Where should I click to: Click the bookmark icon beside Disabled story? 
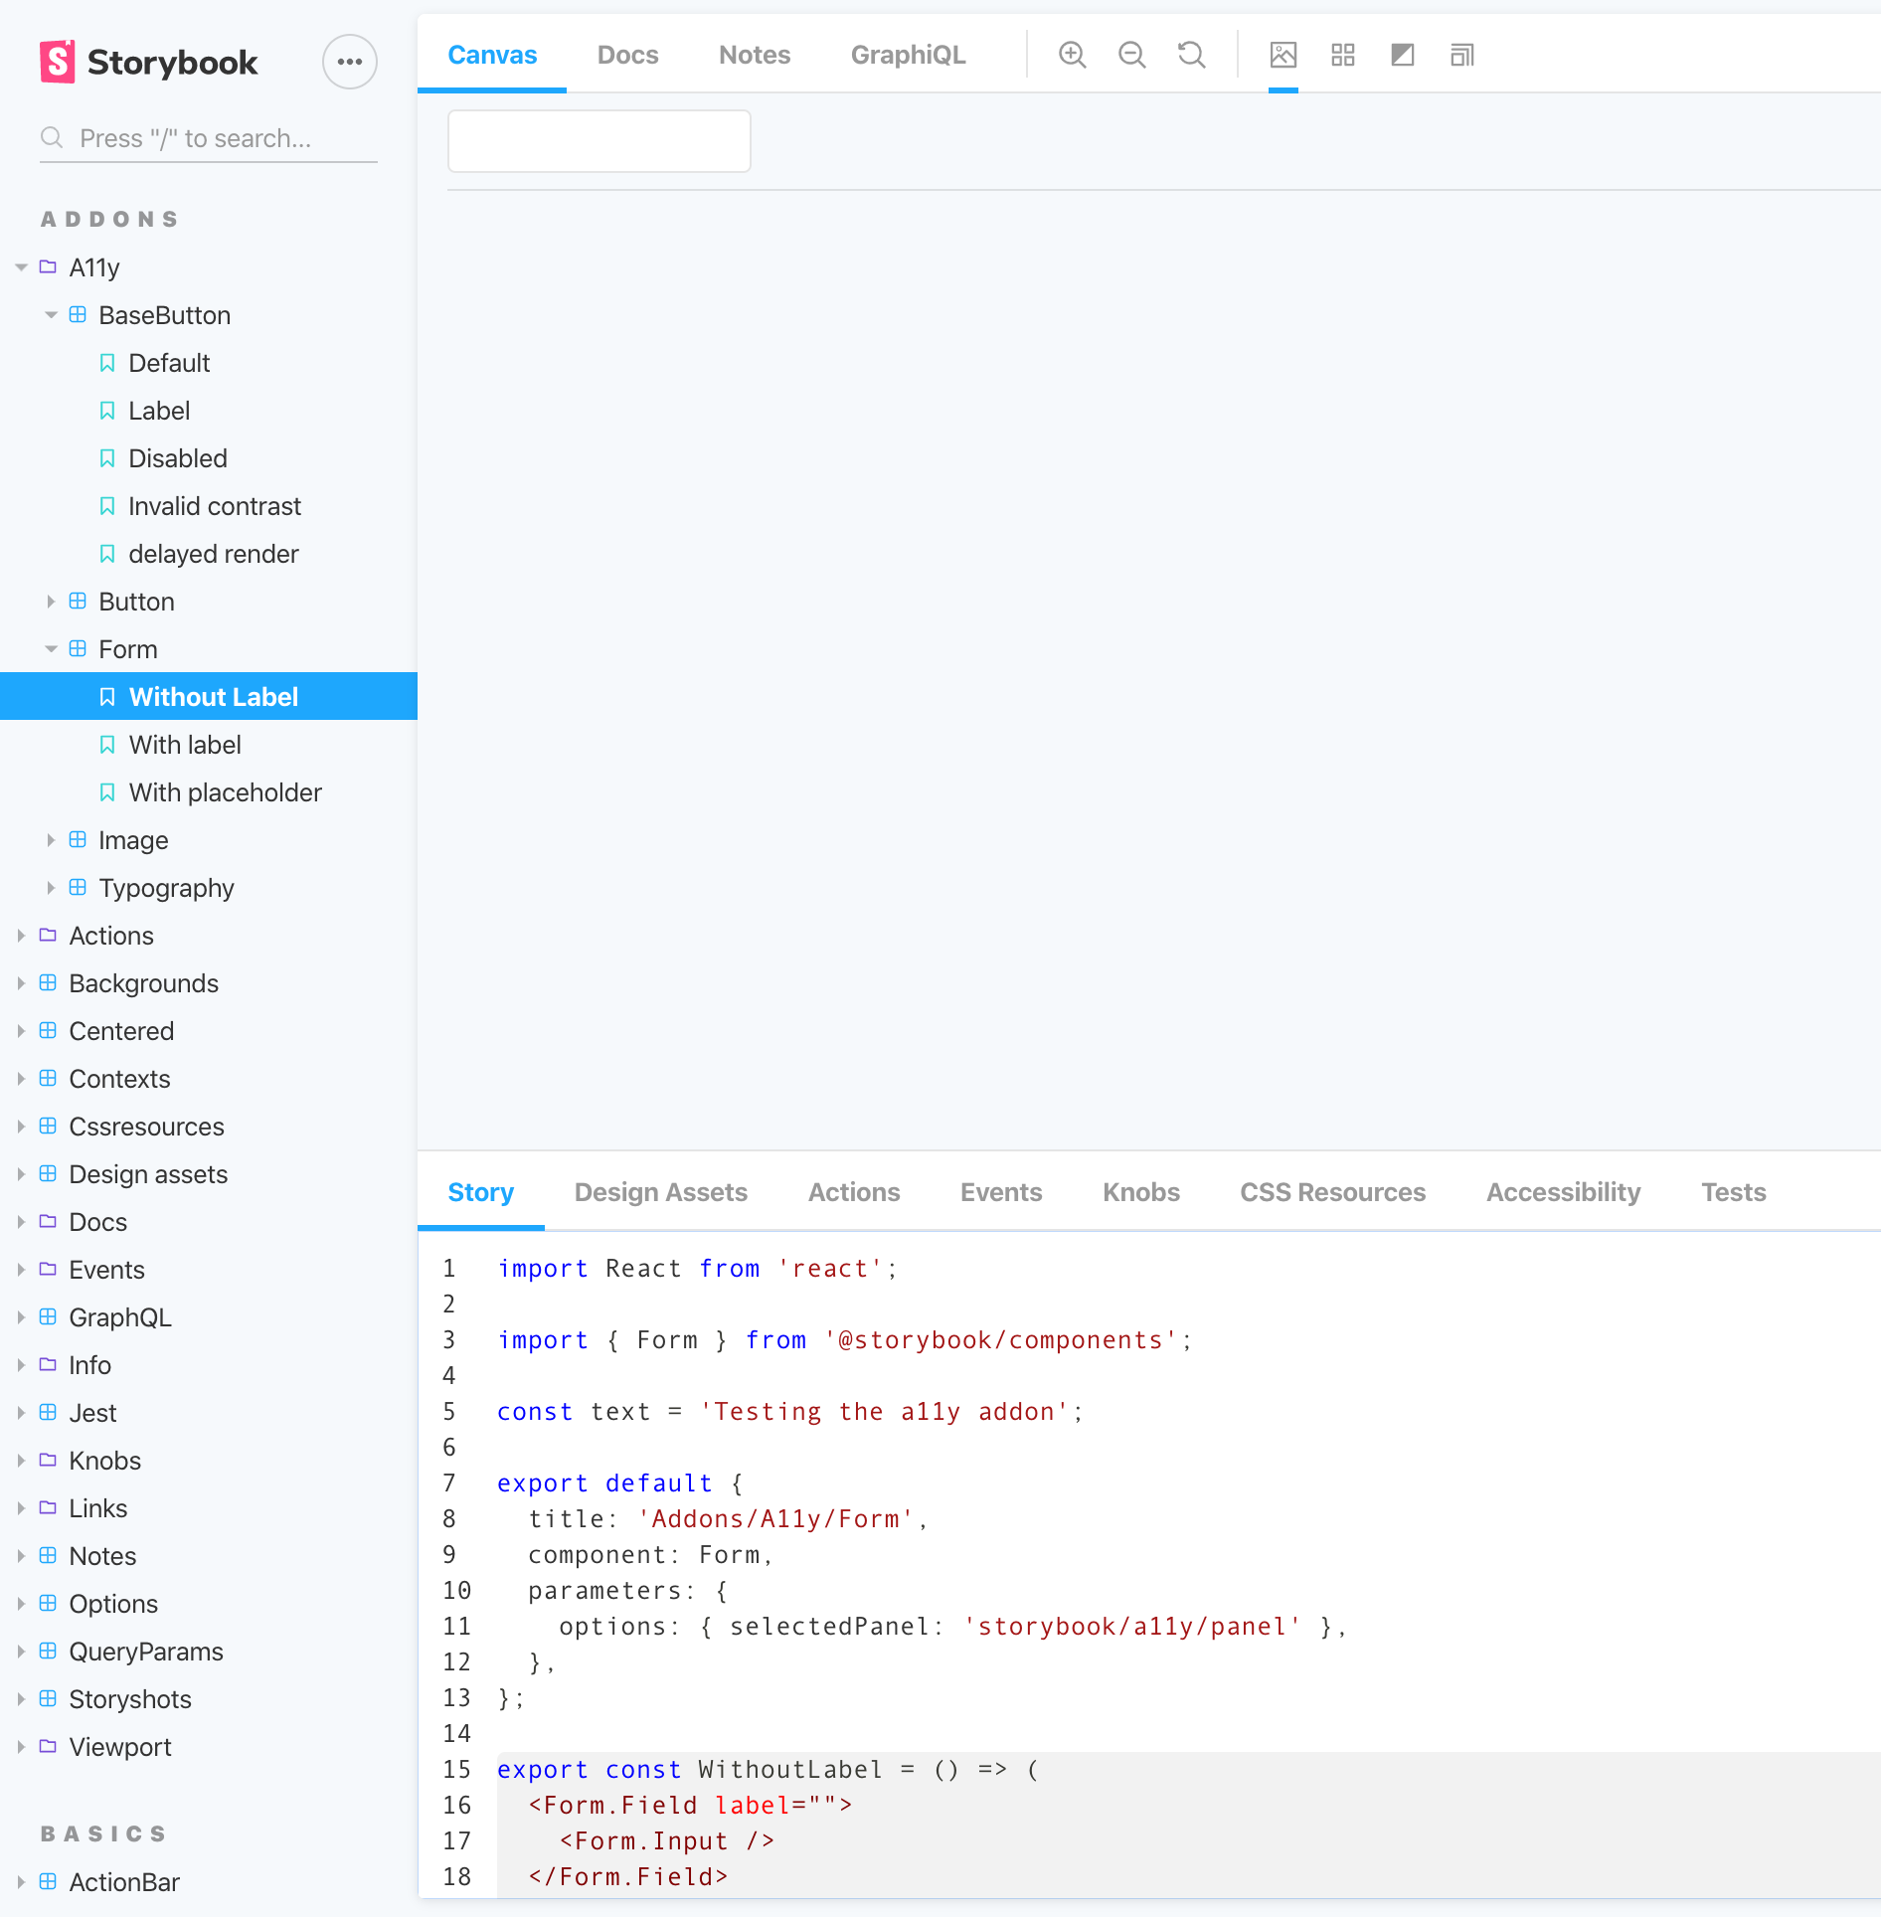[x=107, y=458]
